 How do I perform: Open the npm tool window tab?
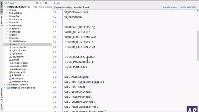coord(2,107)
